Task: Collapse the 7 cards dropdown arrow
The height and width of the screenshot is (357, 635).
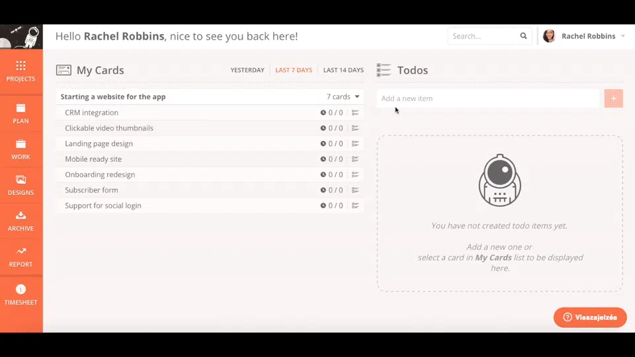Action: click(x=357, y=97)
